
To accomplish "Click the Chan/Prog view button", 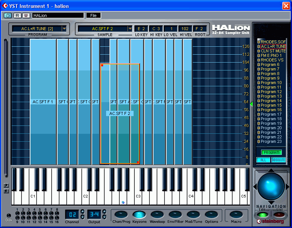I will pos(121,214).
